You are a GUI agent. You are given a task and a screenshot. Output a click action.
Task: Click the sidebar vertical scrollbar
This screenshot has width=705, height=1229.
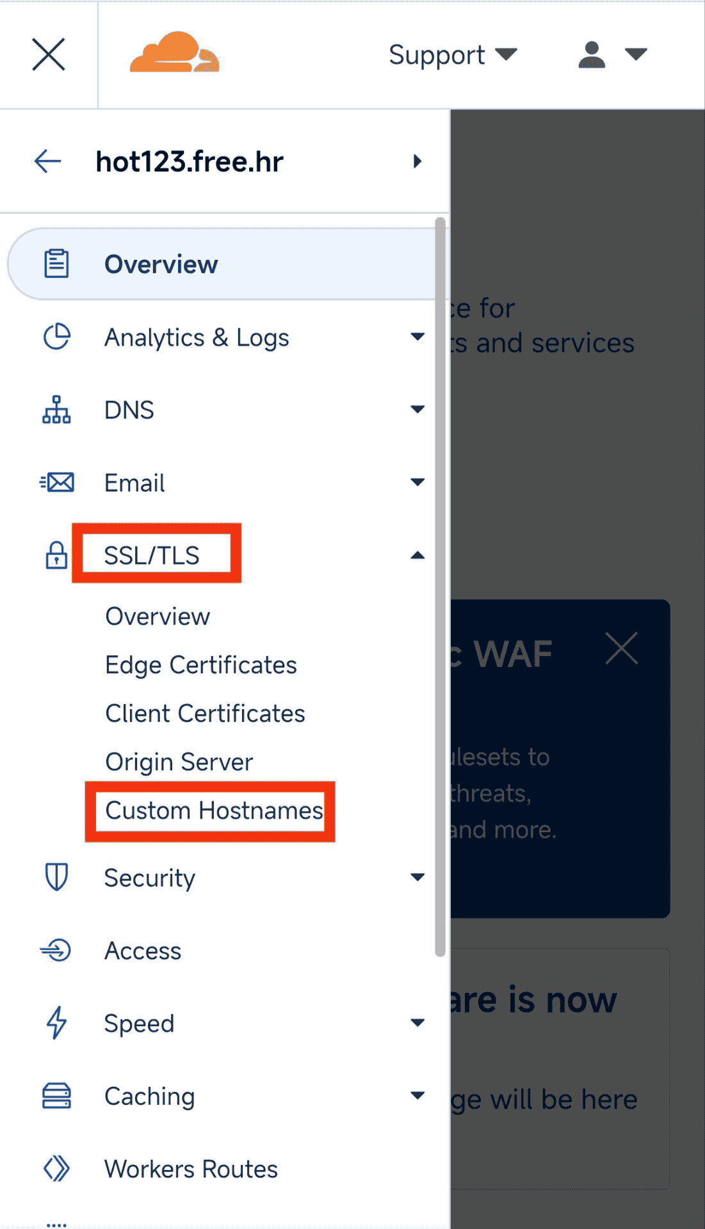tap(440, 587)
